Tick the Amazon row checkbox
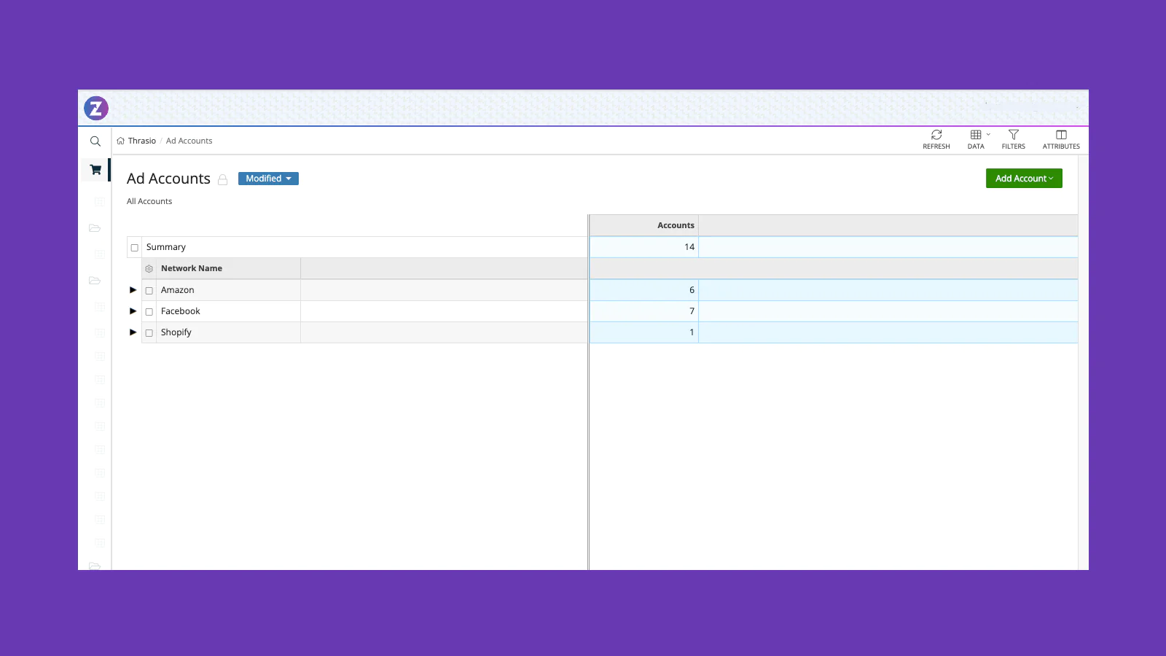1166x656 pixels. coord(149,291)
